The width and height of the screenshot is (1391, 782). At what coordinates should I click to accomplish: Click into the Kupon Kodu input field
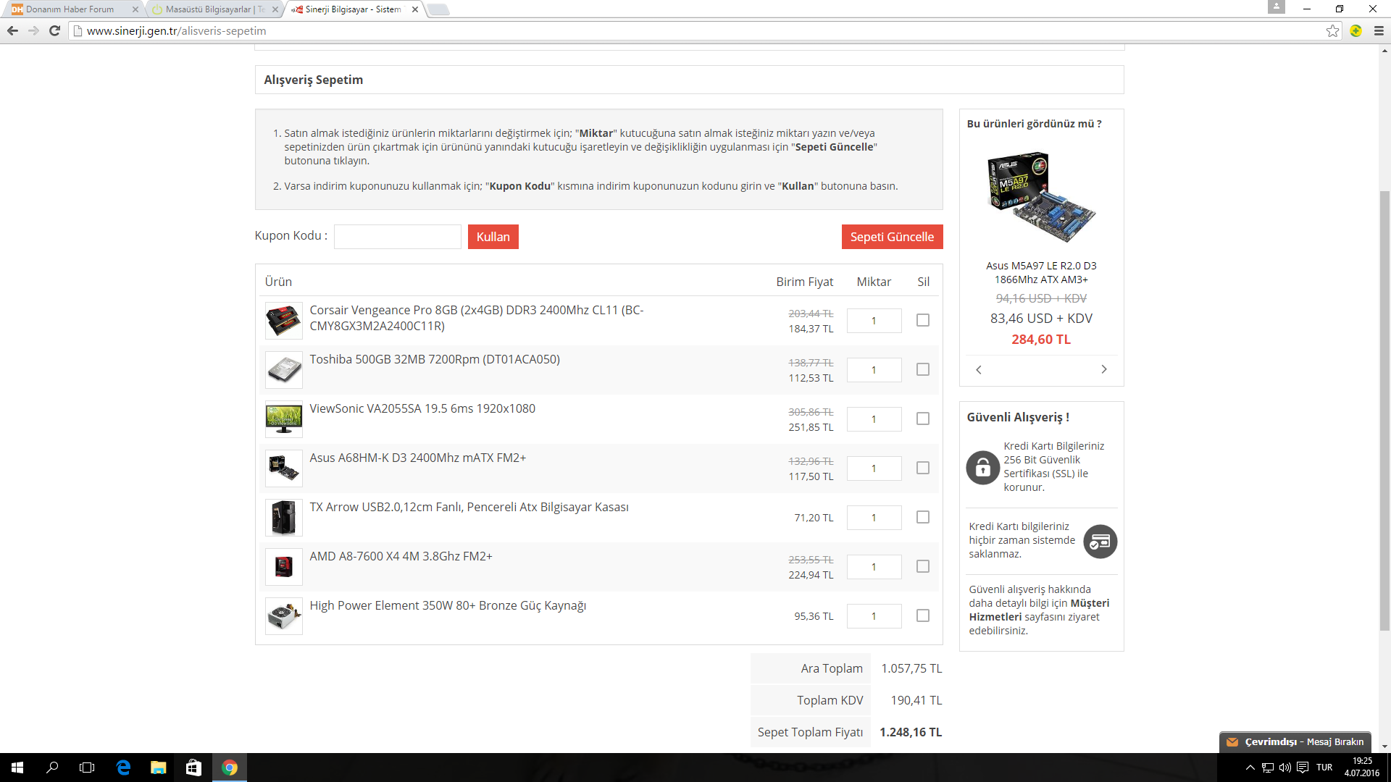pyautogui.click(x=397, y=237)
